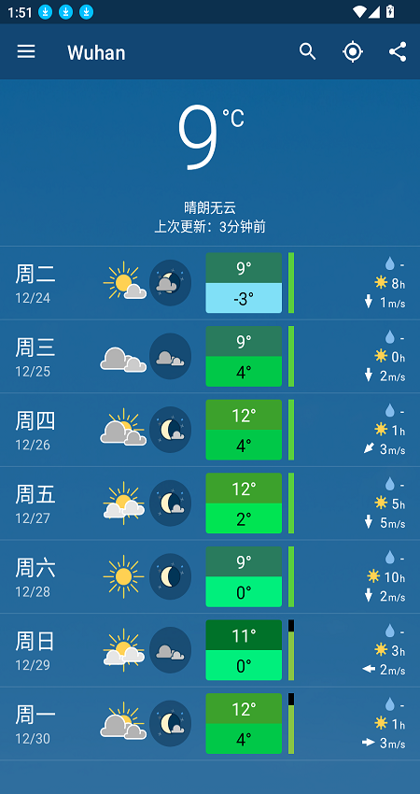Tap 周日 left-pointing wind direction arrow
The image size is (420, 794).
pos(369,669)
